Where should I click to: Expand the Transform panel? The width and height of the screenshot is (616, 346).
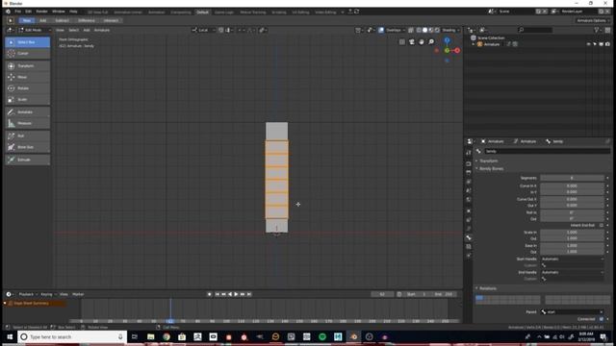(488, 161)
